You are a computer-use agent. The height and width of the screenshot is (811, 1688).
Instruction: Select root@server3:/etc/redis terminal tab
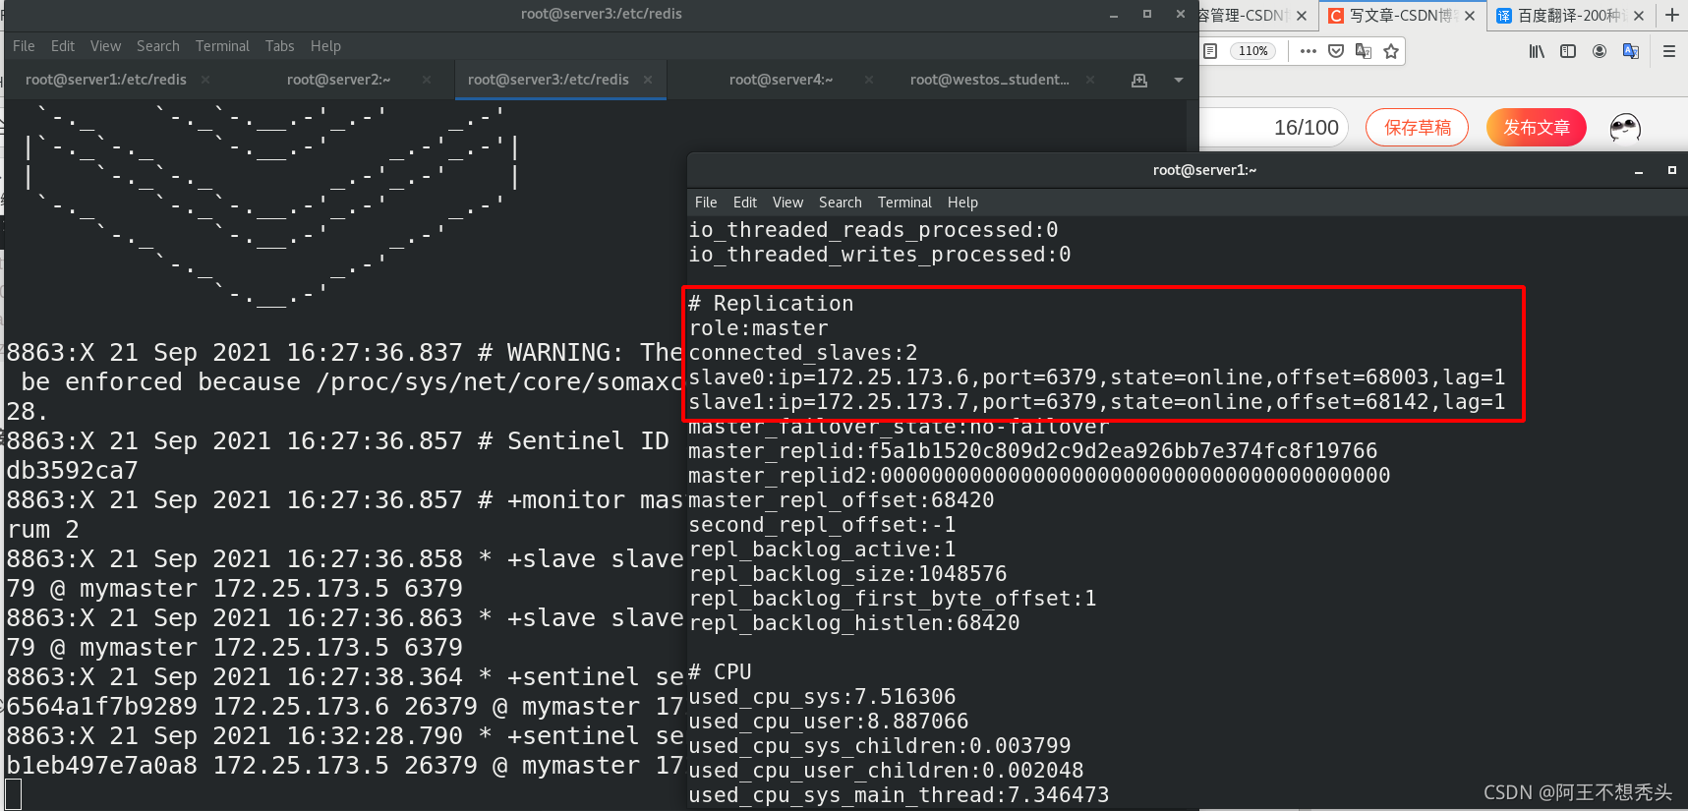(549, 80)
